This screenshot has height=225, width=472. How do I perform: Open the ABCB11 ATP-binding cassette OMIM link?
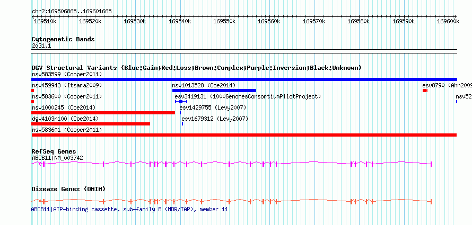pos(130,209)
